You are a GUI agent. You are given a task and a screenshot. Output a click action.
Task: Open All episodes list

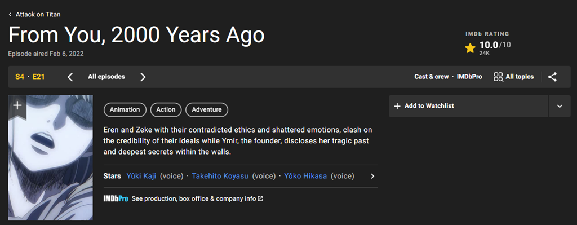coord(106,77)
